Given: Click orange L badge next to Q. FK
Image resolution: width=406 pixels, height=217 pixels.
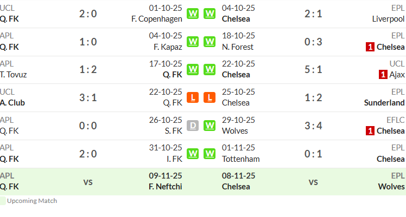Looking at the screenshot, I should pyautogui.click(x=193, y=97).
